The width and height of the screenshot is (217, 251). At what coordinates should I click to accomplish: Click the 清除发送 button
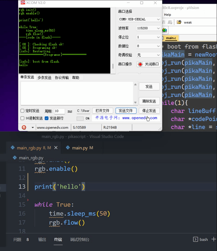[149, 101]
